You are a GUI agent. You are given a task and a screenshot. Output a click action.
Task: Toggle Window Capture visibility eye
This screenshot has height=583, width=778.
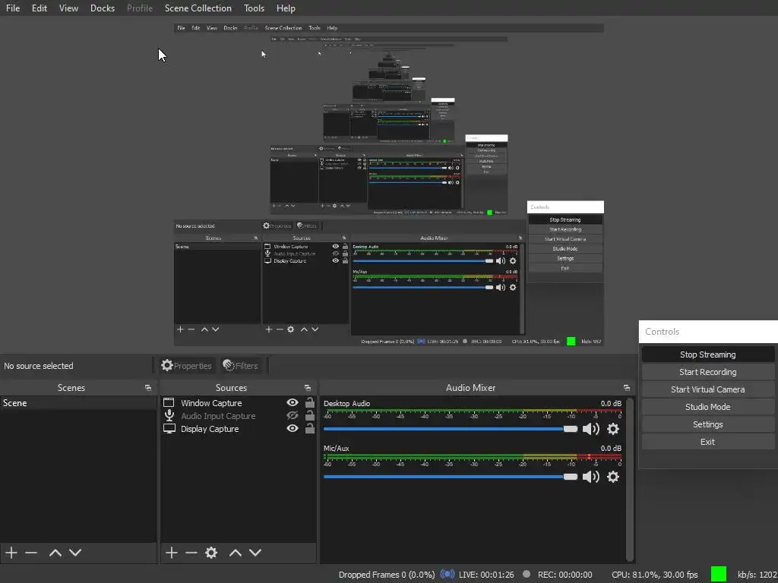(293, 402)
